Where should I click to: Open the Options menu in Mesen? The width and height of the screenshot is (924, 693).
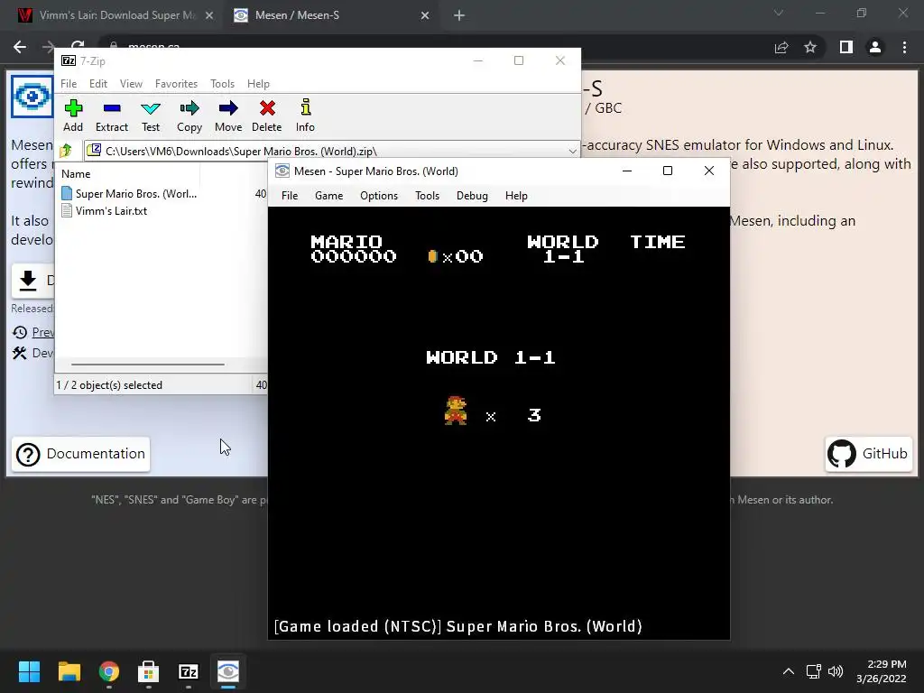click(379, 196)
